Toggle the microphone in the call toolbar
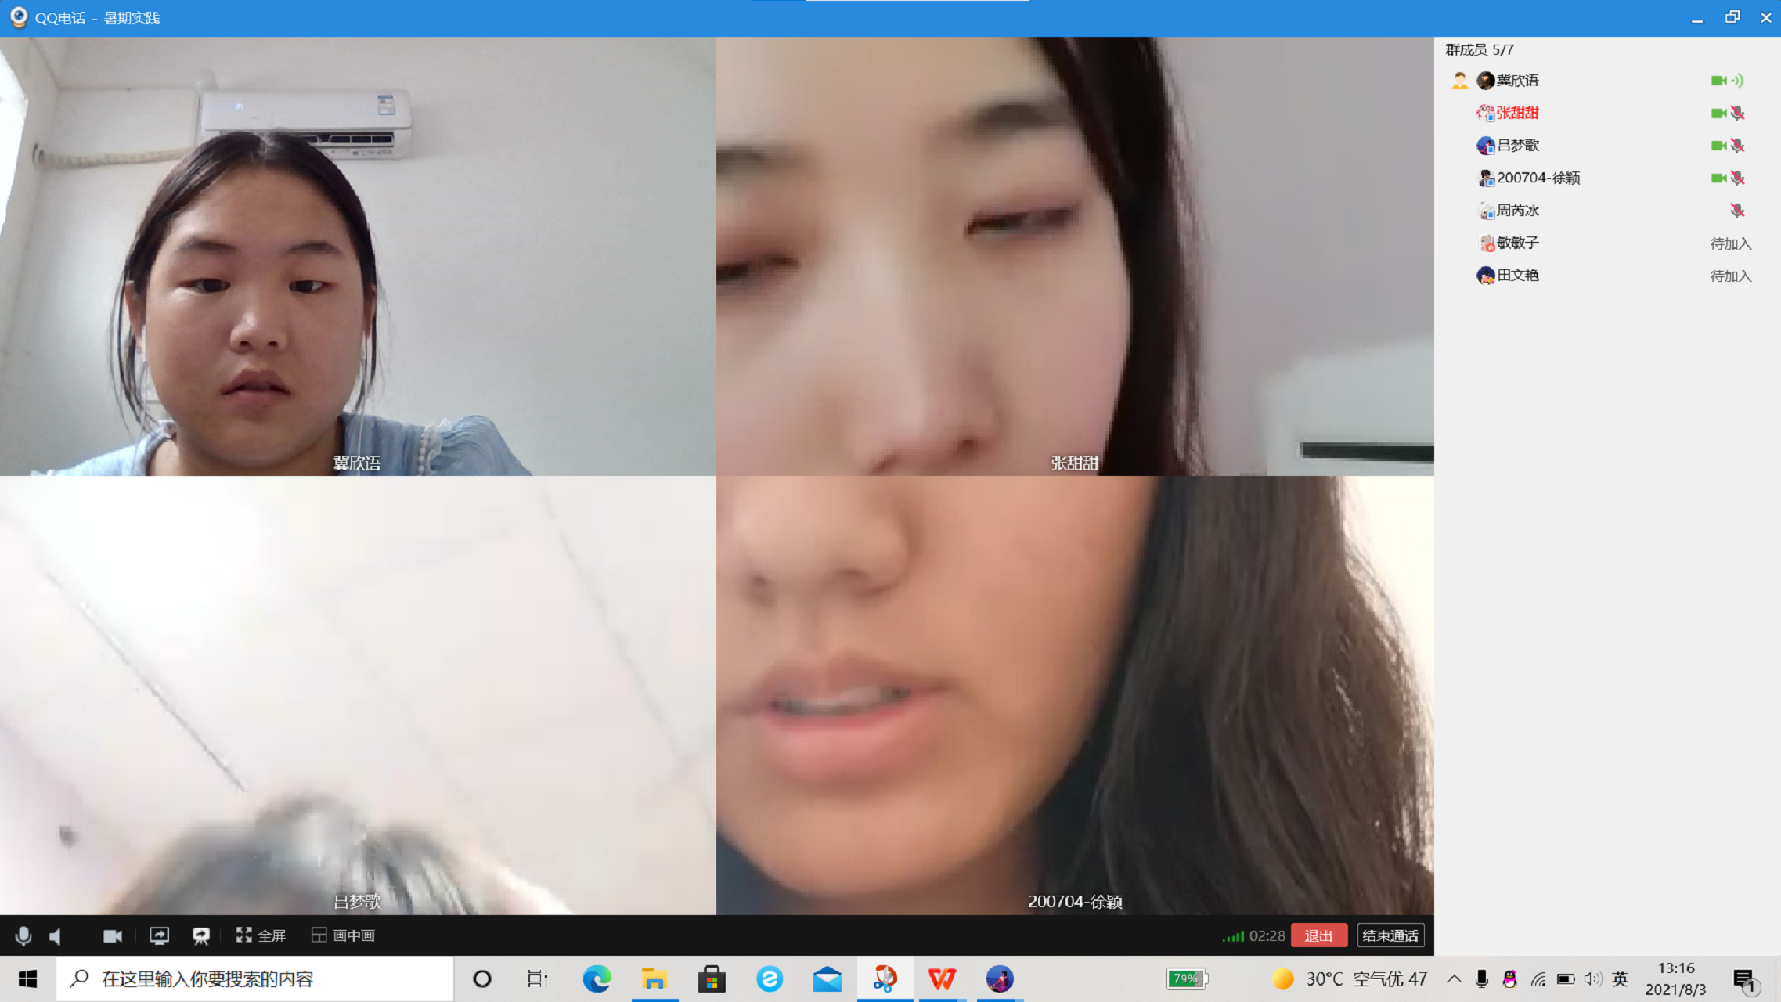 point(23,935)
